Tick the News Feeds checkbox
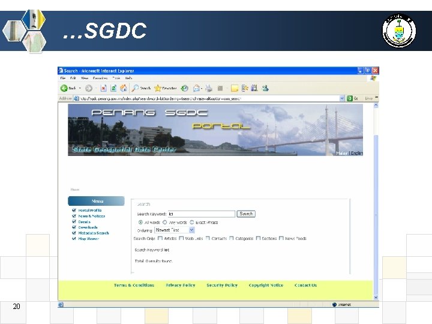The image size is (432, 324). pyautogui.click(x=281, y=238)
